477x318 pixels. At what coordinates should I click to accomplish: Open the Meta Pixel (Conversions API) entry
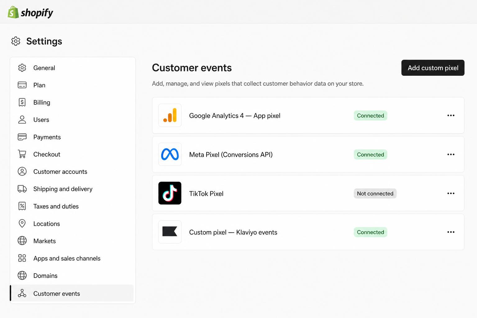308,154
